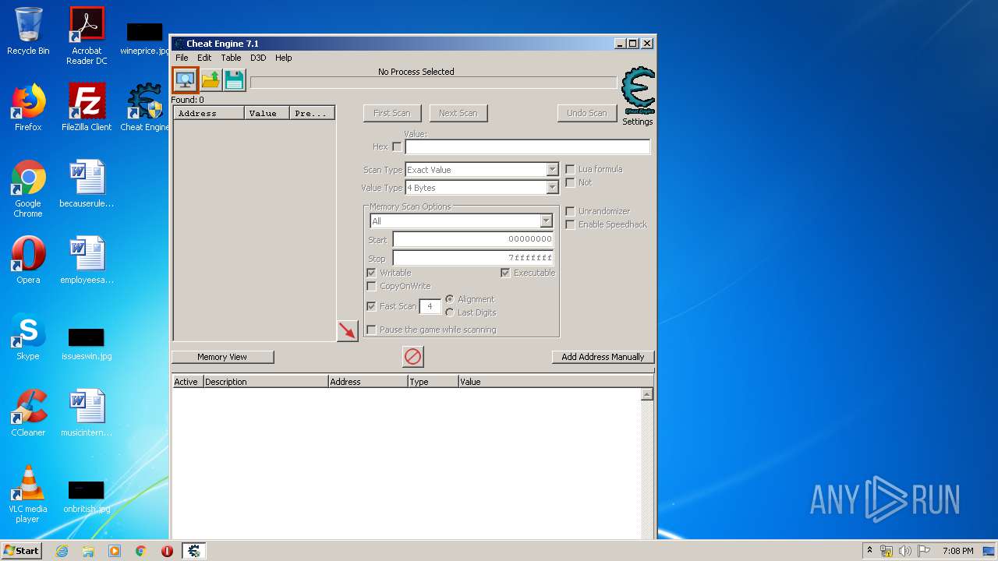
Task: Click the scan progress bar
Action: pos(433,83)
